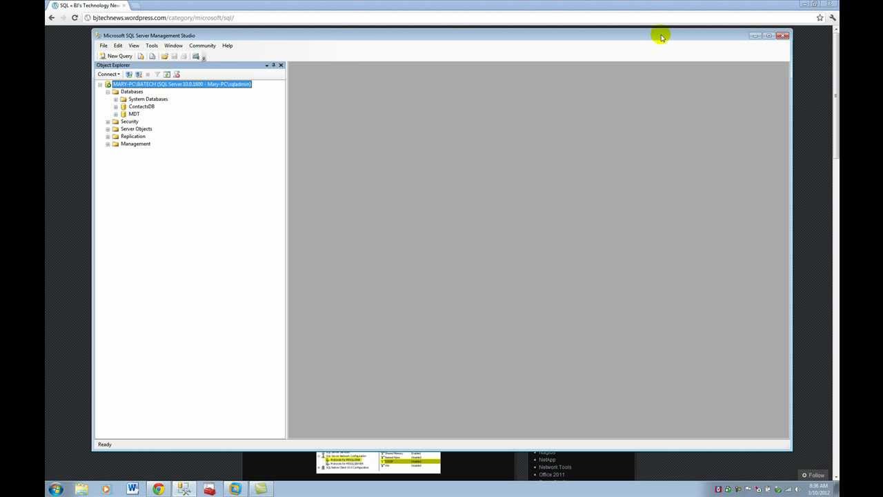This screenshot has width=883, height=497.
Task: Click the Follow button on the webpage
Action: [x=813, y=475]
